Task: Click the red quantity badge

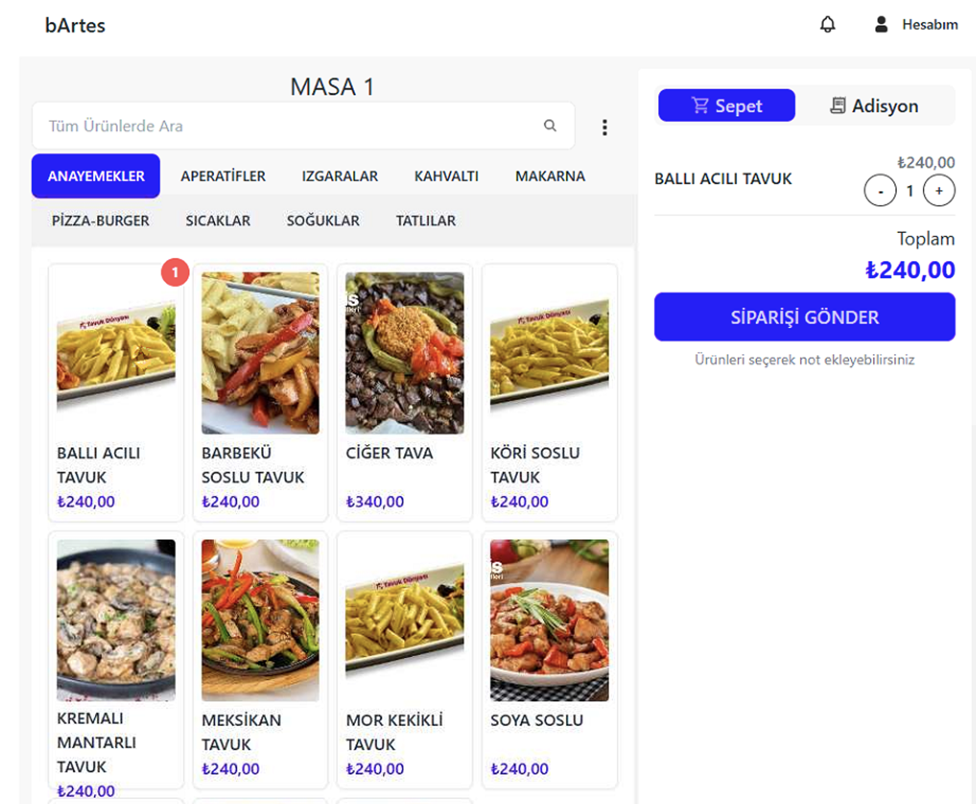Action: click(x=175, y=272)
